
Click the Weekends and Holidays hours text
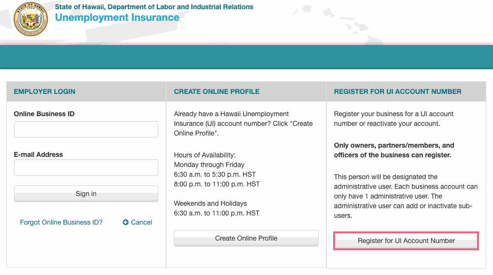coord(210,203)
